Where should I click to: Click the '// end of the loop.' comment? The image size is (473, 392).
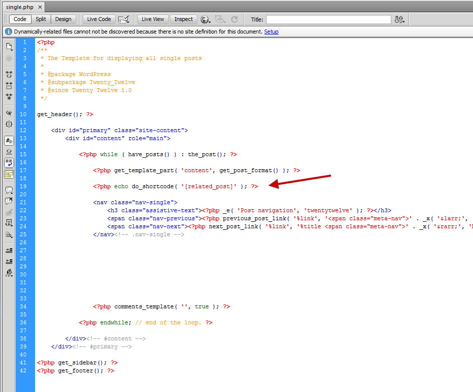click(168, 322)
